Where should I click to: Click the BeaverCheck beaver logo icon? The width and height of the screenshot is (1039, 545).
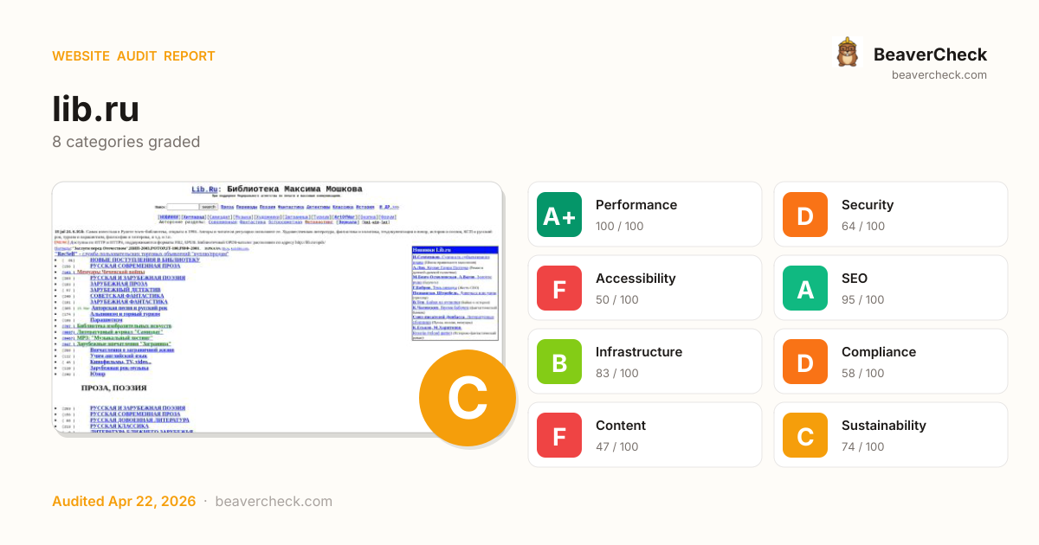pyautogui.click(x=847, y=53)
